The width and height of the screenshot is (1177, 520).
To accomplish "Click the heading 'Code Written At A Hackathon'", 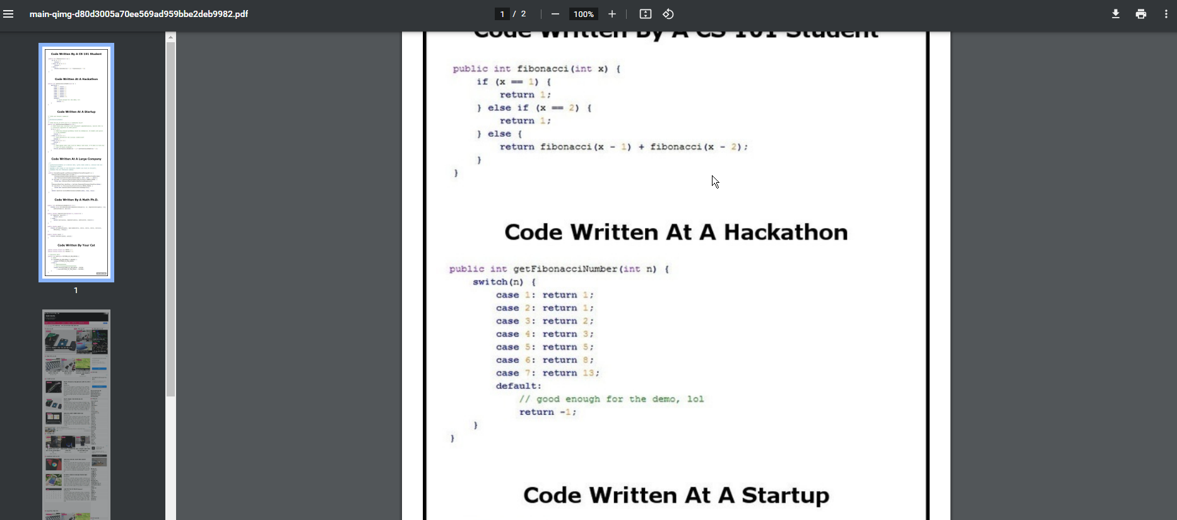I will pos(676,232).
